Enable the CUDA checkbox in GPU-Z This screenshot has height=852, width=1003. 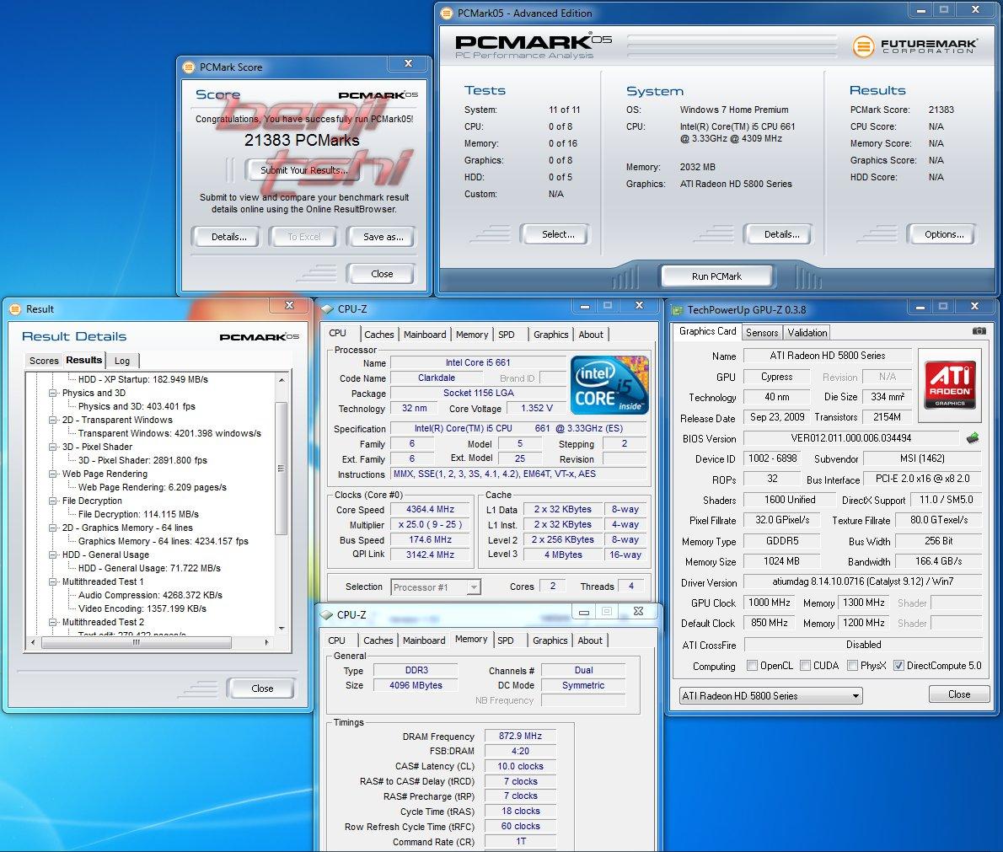(805, 665)
